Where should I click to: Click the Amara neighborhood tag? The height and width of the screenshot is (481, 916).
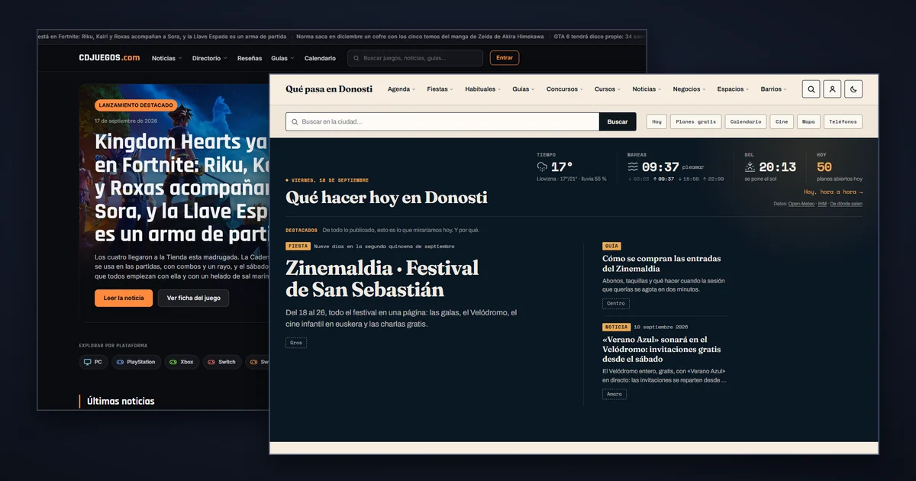click(614, 394)
